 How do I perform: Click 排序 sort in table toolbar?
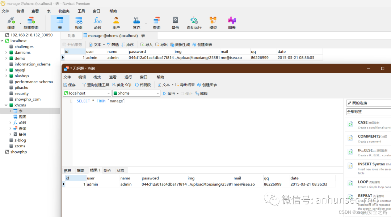point(128,45)
